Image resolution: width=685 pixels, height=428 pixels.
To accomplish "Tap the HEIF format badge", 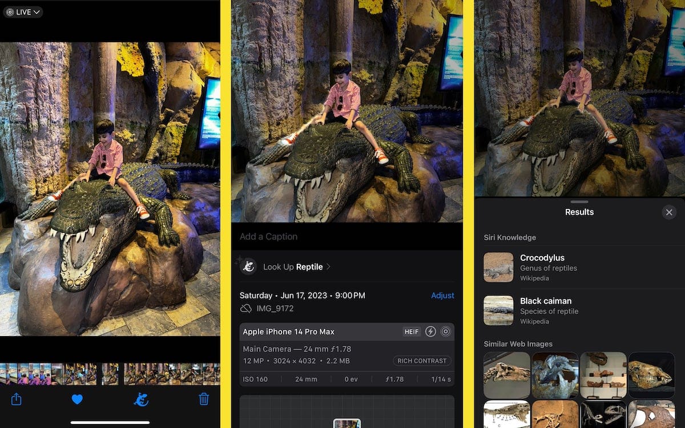I will click(x=412, y=332).
